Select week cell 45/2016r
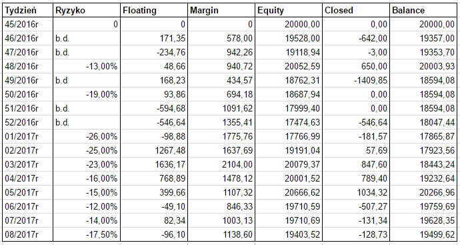Viewport: 460px width, 245px height. click(x=28, y=24)
